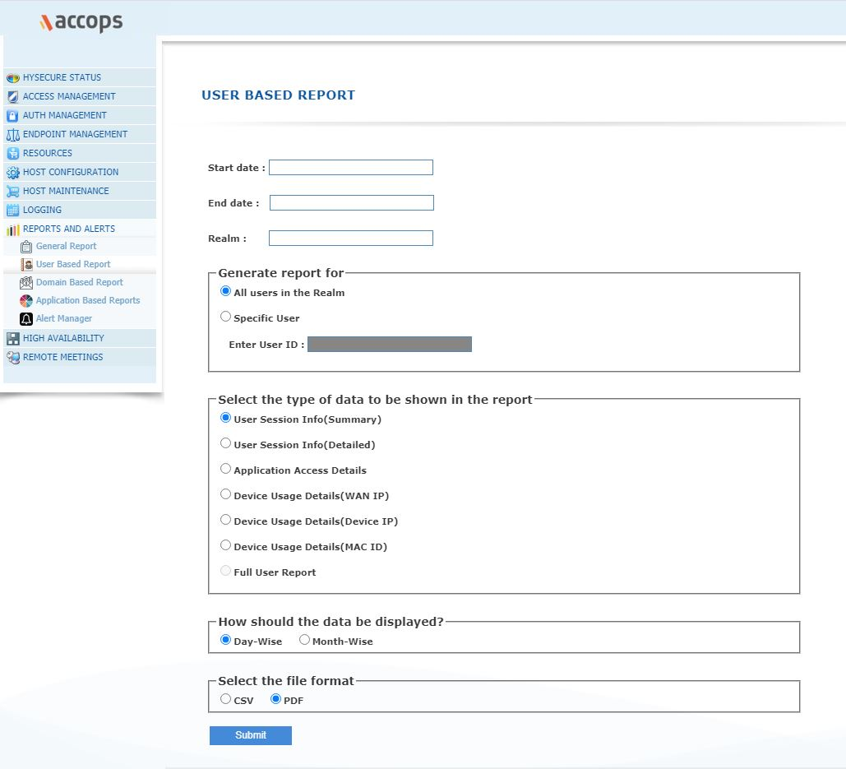Image resolution: width=846 pixels, height=769 pixels.
Task: Click the High Availability icon
Action: [x=13, y=338]
